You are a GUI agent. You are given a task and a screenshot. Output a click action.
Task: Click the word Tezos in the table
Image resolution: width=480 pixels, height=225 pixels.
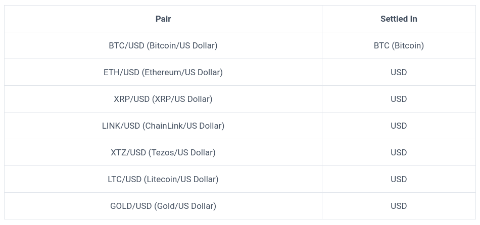click(x=162, y=152)
